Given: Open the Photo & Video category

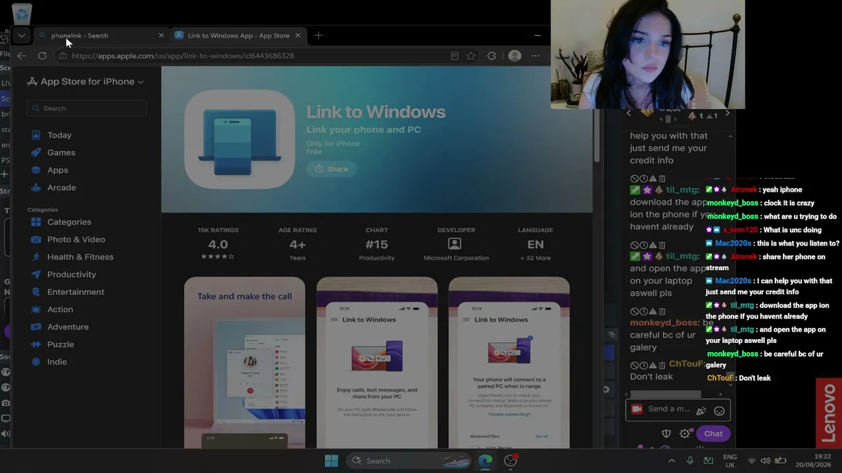Looking at the screenshot, I should (x=76, y=239).
